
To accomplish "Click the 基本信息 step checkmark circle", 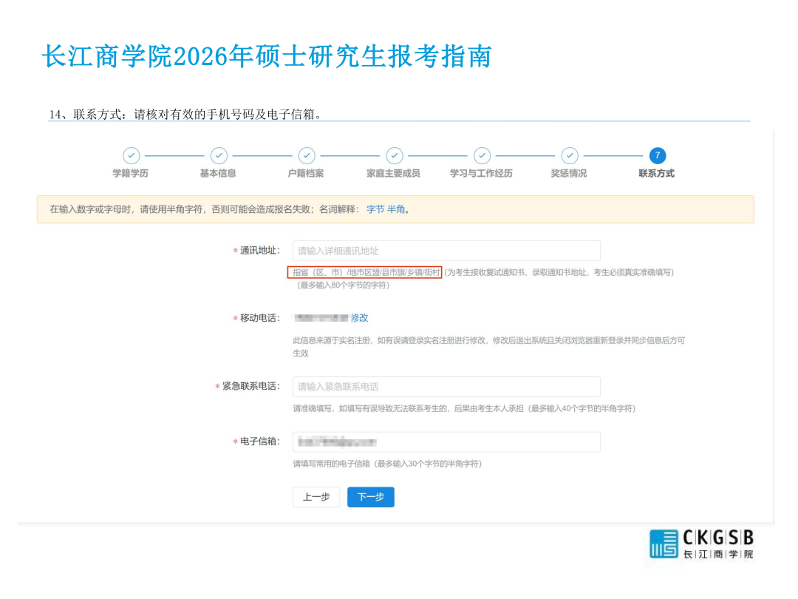I will [x=219, y=155].
